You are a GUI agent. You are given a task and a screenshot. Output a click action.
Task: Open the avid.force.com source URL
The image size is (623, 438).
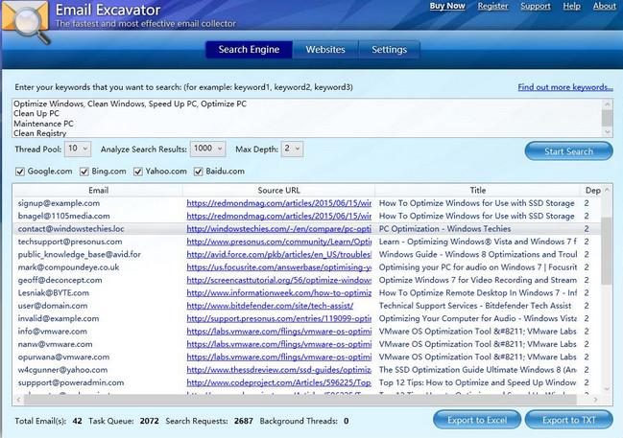pyautogui.click(x=279, y=254)
